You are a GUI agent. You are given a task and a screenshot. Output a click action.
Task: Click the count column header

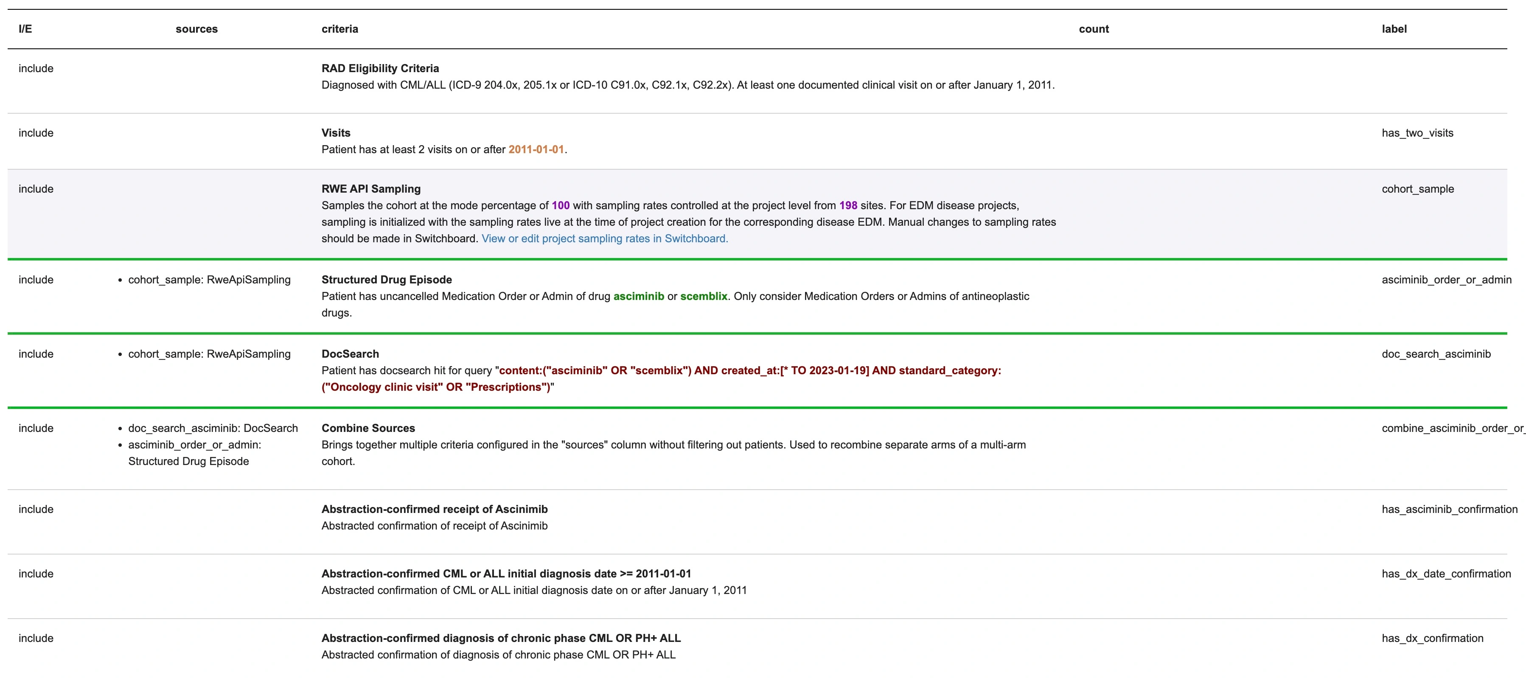1093,29
